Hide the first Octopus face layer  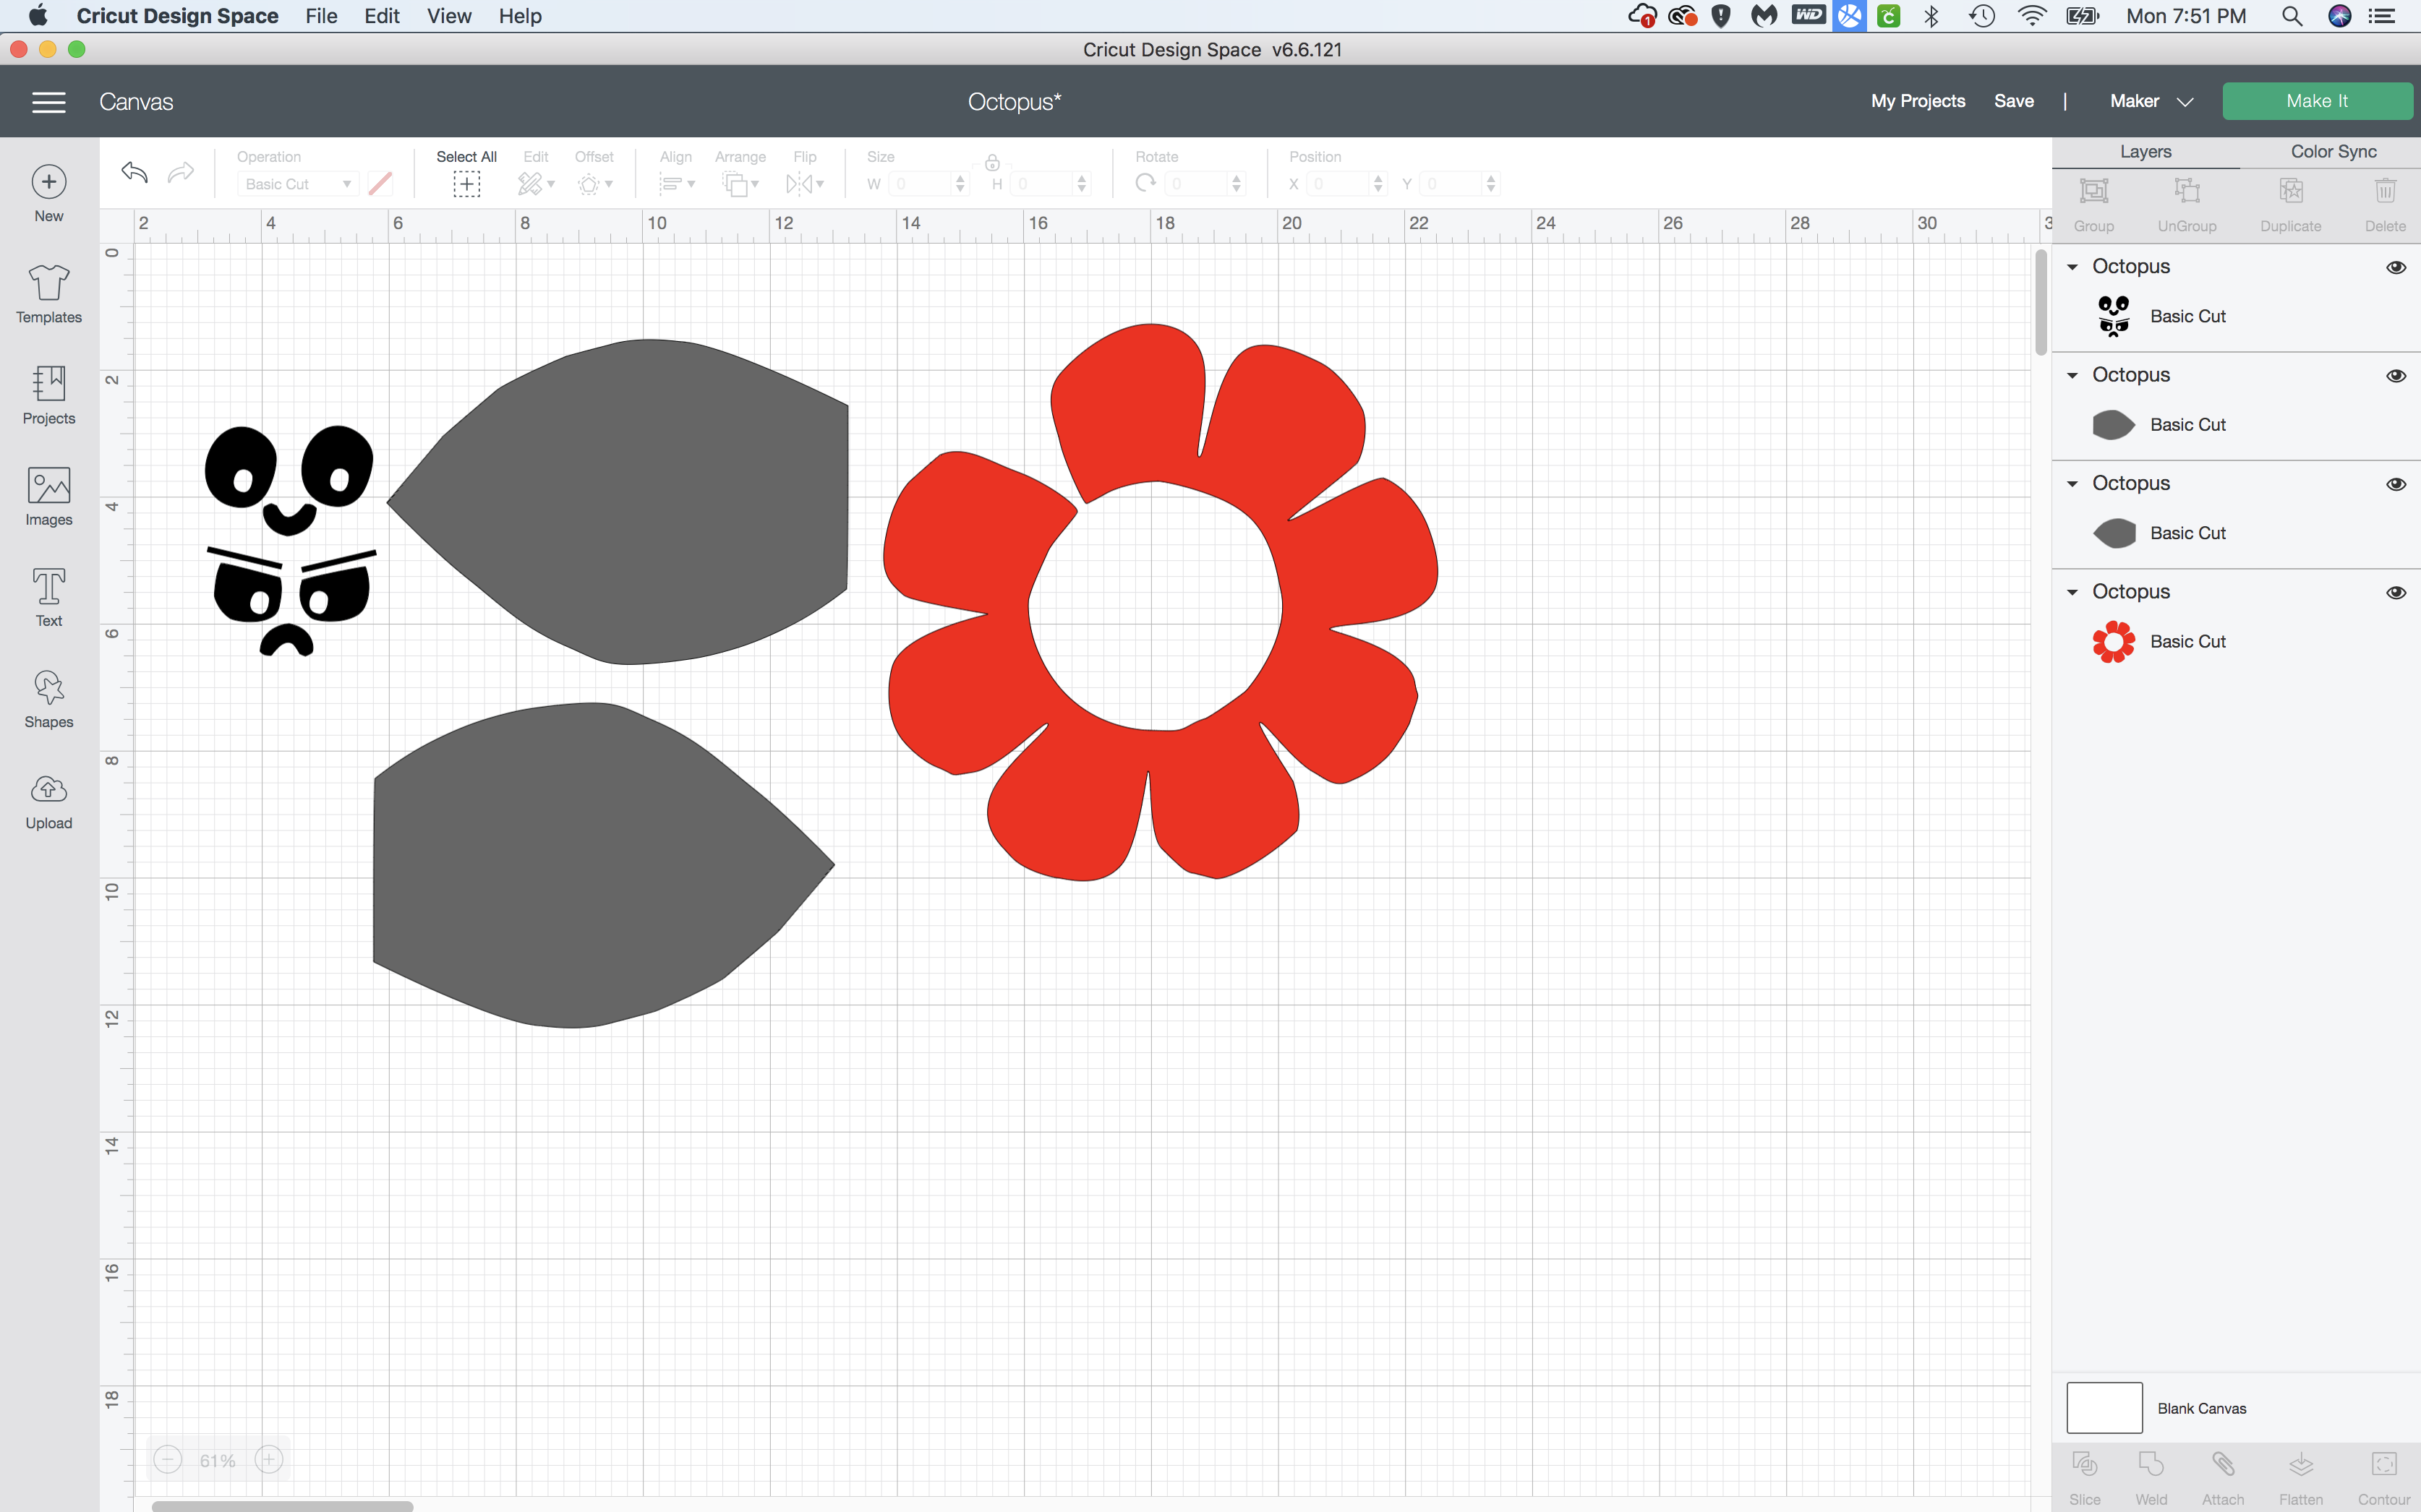[x=2395, y=267]
